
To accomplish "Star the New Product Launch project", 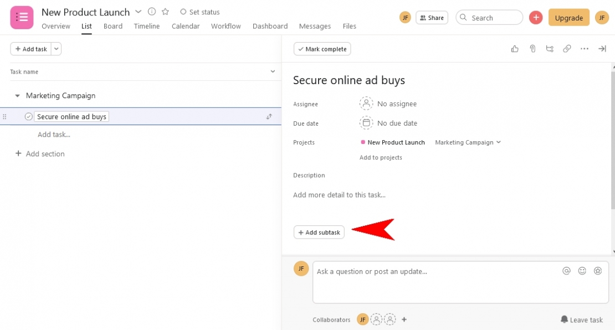I will click(x=165, y=11).
